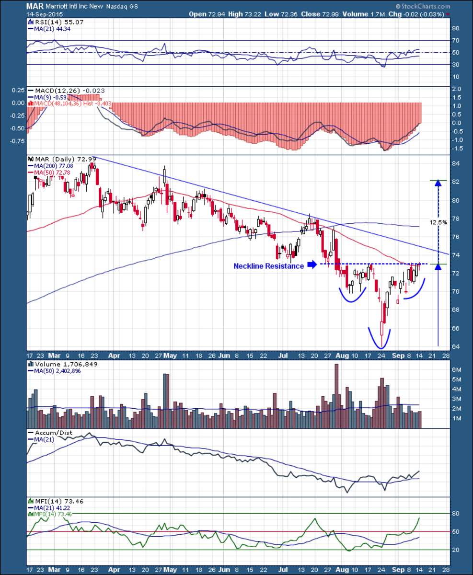
Task: Select the Accum/Dist indicator icon
Action: pyautogui.click(x=30, y=432)
